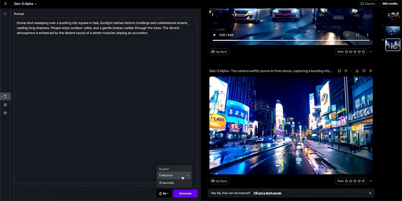Click Lip Sync under the neon city video
This screenshot has height=201, width=402.
[219, 181]
